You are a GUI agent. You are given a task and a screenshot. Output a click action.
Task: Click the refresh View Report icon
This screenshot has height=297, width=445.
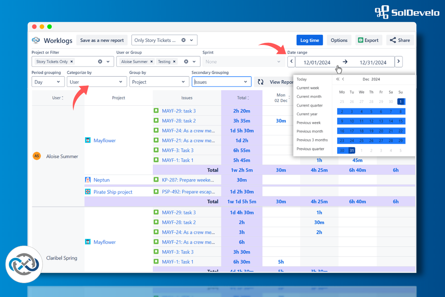click(x=261, y=82)
